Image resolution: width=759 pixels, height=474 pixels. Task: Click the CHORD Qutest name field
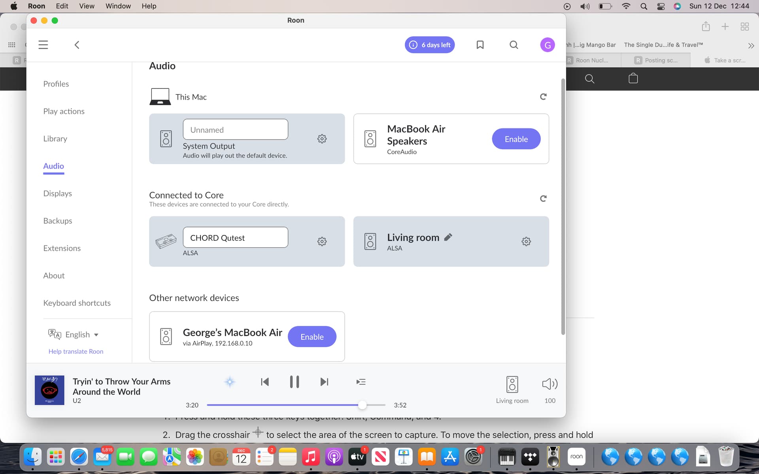pos(235,237)
